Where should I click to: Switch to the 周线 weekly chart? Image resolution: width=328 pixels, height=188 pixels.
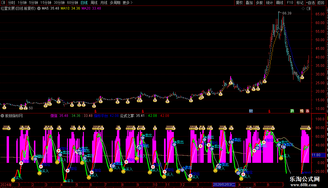click(94, 3)
